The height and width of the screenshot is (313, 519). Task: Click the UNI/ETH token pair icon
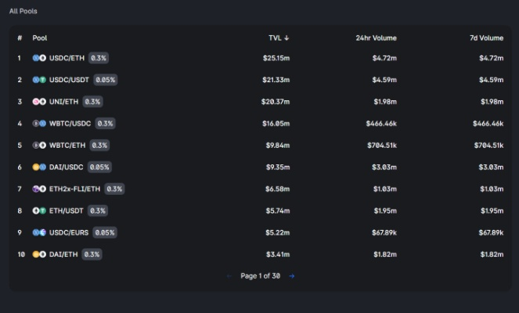tap(38, 102)
